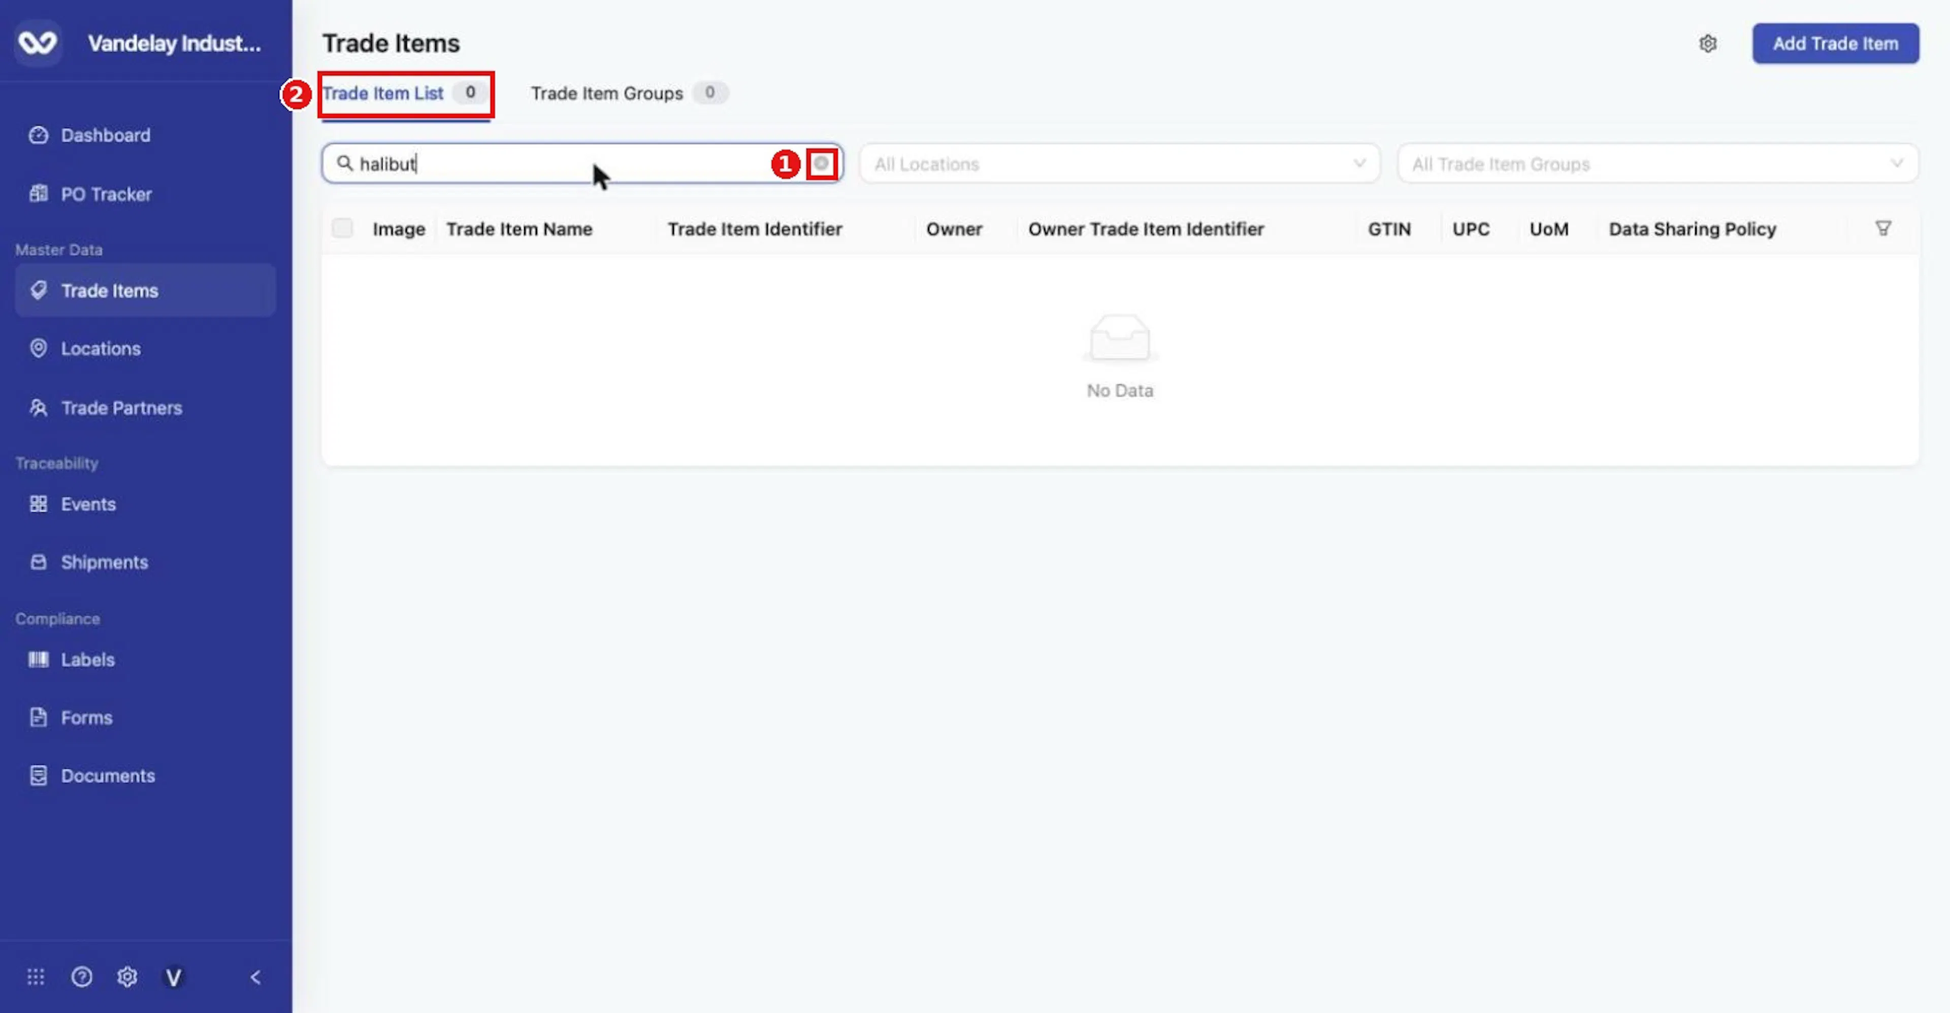This screenshot has height=1013, width=1950.
Task: Click the UoM column header
Action: tap(1549, 229)
